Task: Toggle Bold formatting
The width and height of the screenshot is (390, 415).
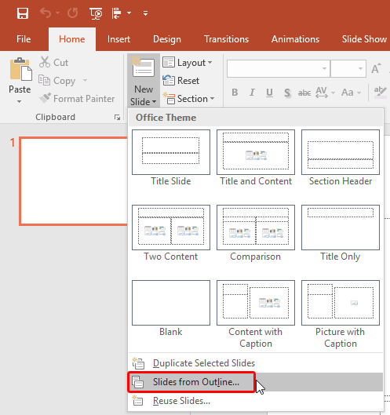Action: click(235, 93)
